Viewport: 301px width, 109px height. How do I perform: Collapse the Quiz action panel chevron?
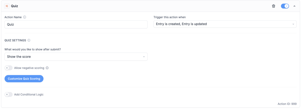click(294, 6)
